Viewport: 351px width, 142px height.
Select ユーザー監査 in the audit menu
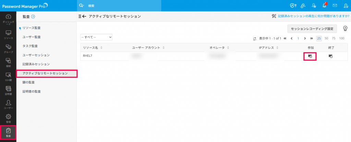click(32, 37)
